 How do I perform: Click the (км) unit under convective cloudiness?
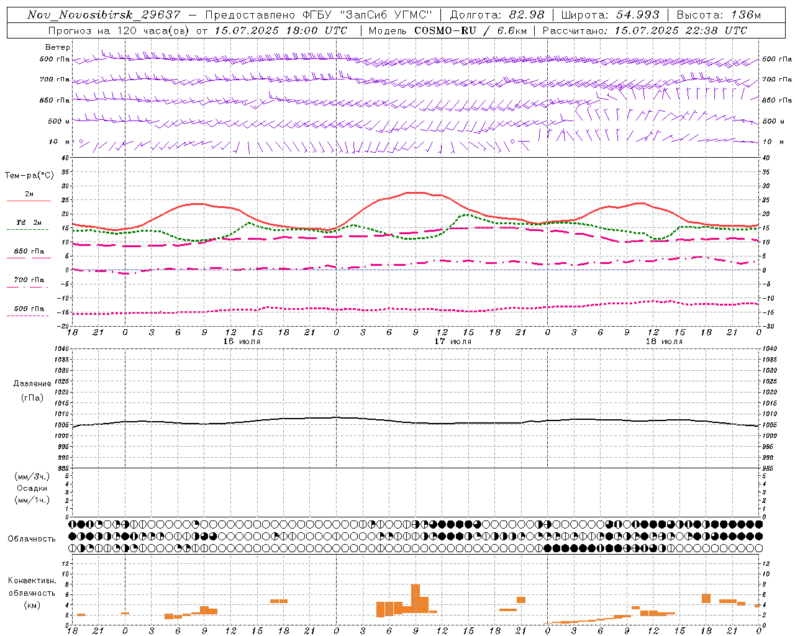[x=32, y=605]
